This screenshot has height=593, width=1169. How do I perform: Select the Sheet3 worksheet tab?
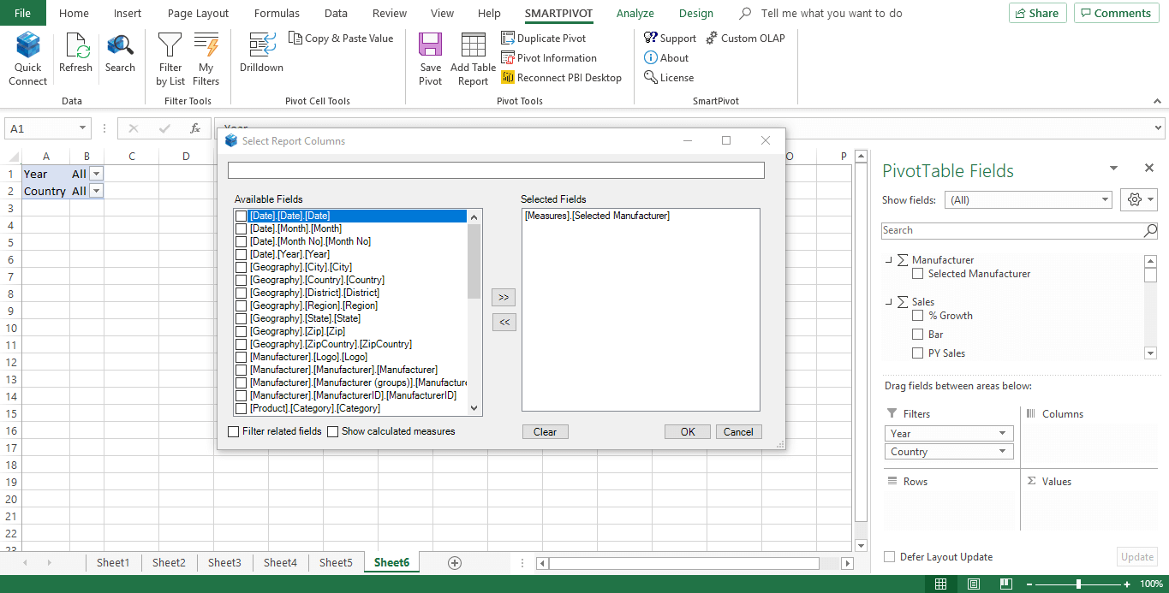coord(224,562)
